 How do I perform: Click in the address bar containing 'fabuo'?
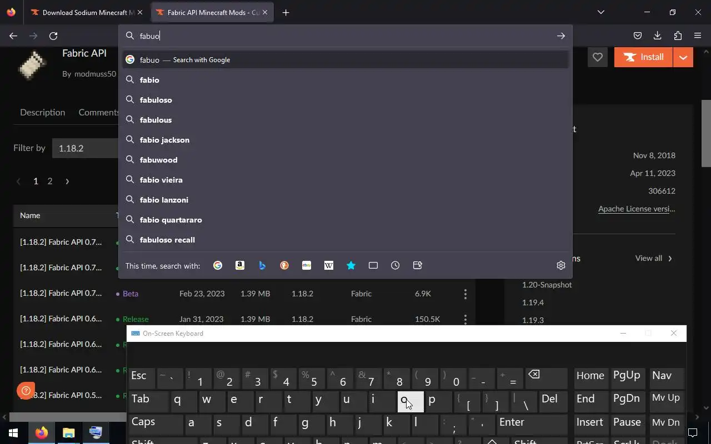[344, 36]
